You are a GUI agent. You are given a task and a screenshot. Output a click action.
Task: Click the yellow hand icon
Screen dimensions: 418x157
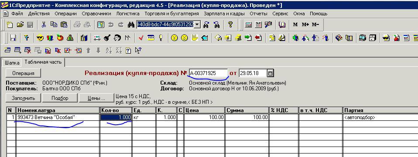[194, 38]
